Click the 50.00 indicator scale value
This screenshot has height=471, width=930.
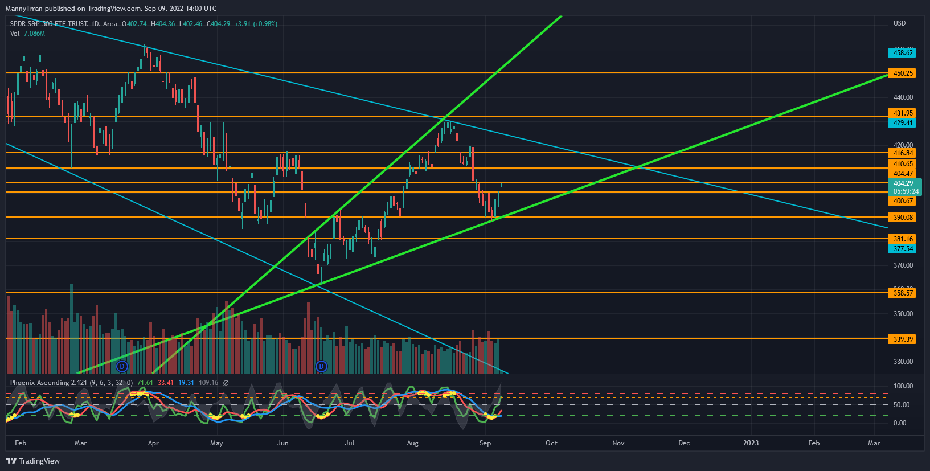click(901, 405)
